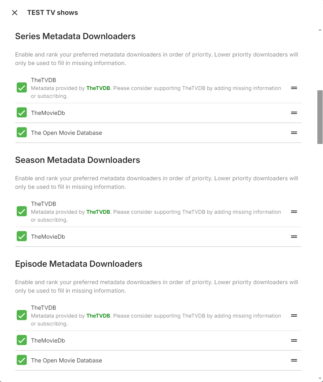323x382 pixels.
Task: Click the vertical scrollbar thumb
Action: tap(320, 117)
